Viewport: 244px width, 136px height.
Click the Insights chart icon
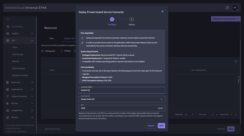pos(8,33)
